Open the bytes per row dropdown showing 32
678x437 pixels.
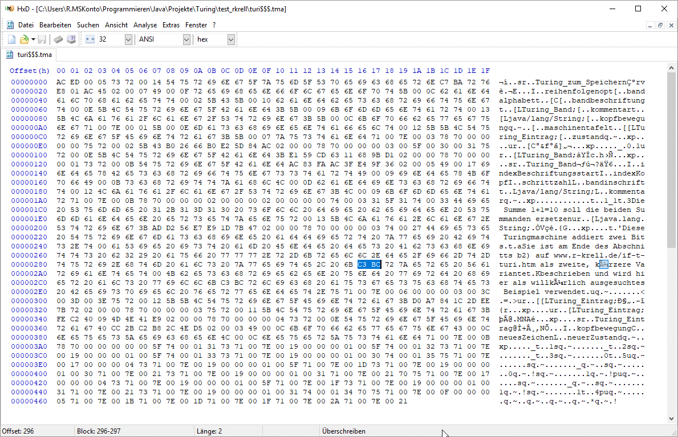point(128,39)
